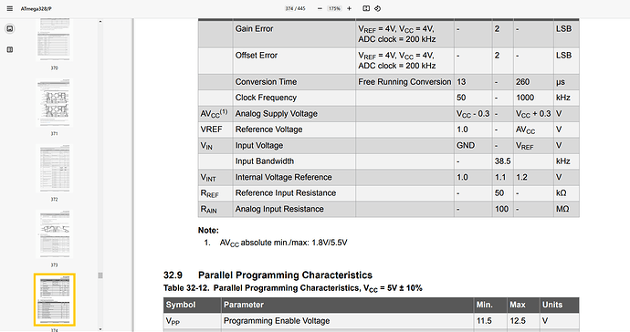Rotate the document with the rotate icon
The height and width of the screenshot is (332, 630).
pyautogui.click(x=378, y=8)
